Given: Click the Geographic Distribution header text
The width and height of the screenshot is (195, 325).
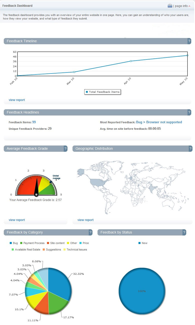Looking at the screenshot, I should 94,148.
